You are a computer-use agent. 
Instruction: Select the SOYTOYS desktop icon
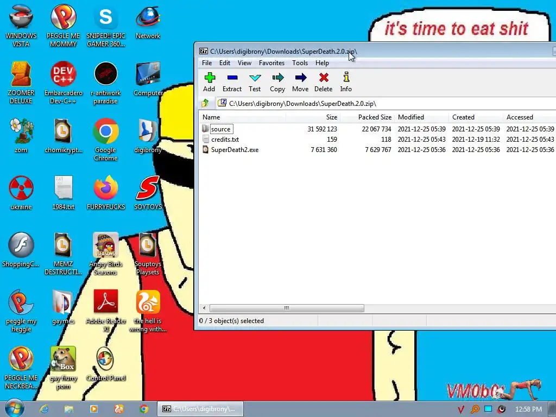coord(148,193)
